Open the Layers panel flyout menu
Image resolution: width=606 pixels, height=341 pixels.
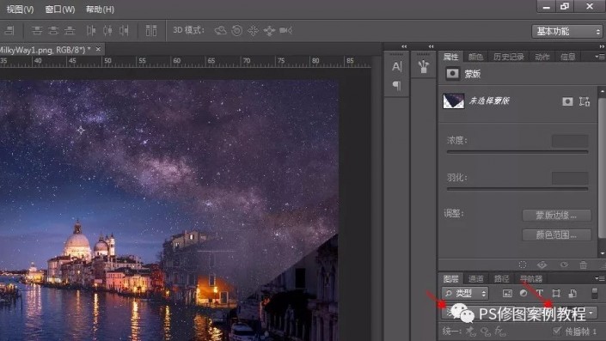pyautogui.click(x=600, y=278)
